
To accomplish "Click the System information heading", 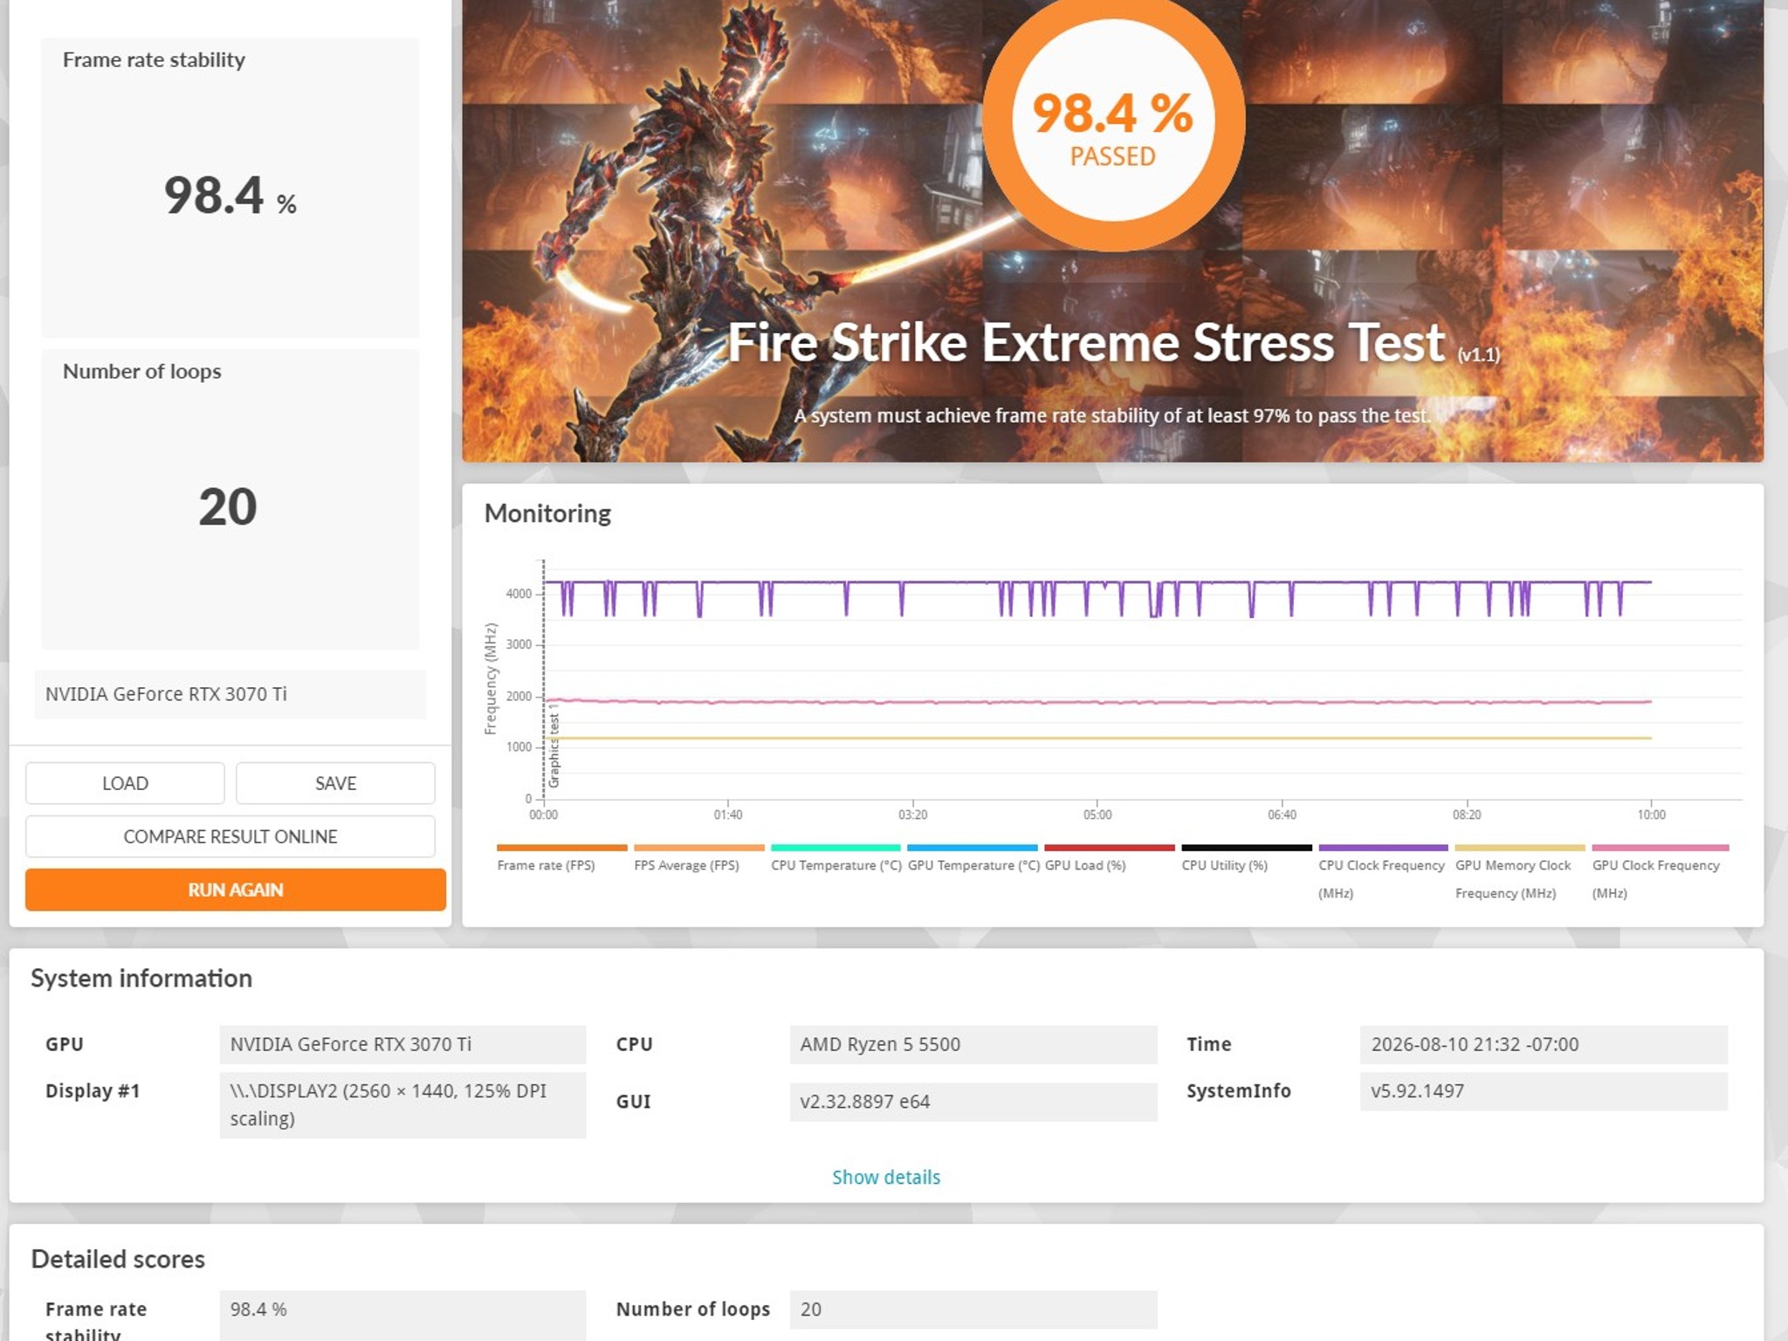I will point(141,979).
